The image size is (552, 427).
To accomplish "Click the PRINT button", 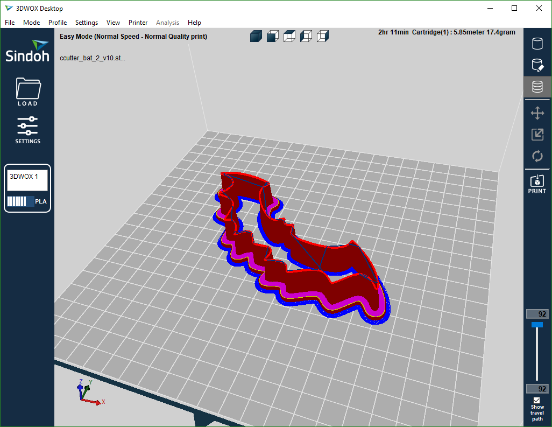I will tap(537, 184).
